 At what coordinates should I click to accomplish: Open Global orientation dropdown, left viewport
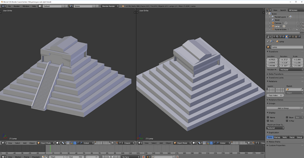tap(88, 143)
